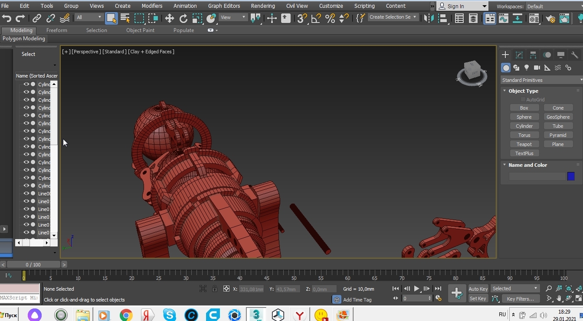The image size is (583, 321).
Task: Click the Torus primitive button
Action: point(524,135)
